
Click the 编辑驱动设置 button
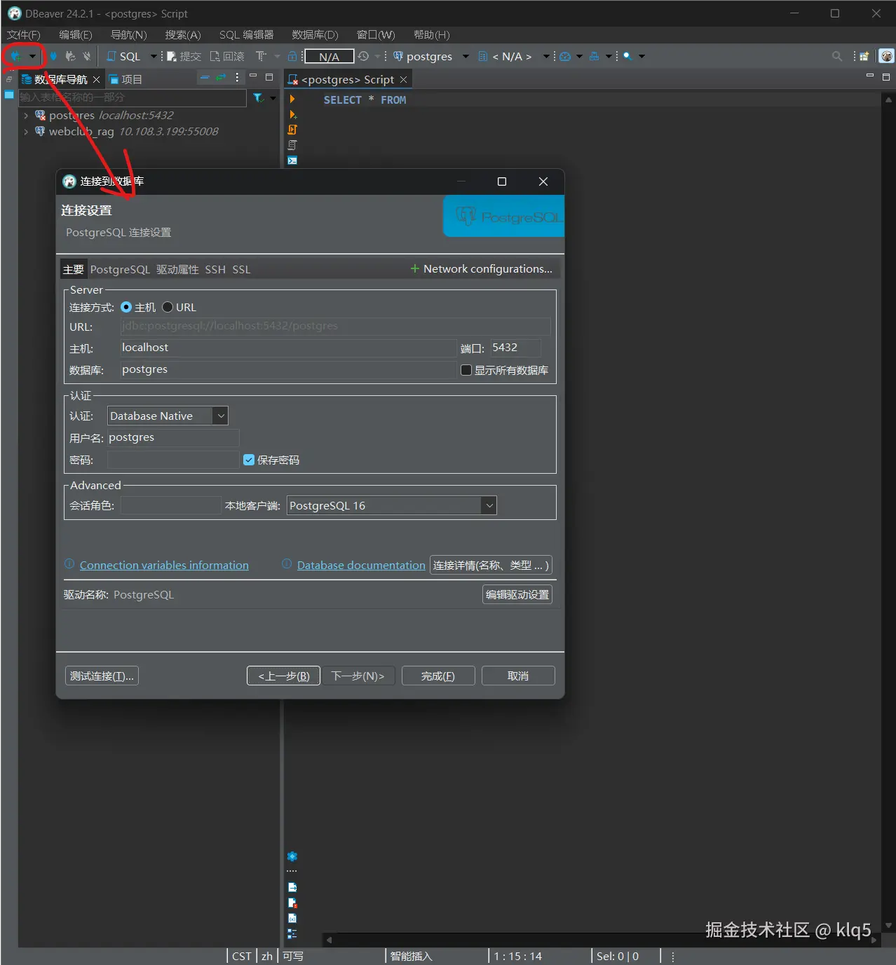tap(517, 594)
